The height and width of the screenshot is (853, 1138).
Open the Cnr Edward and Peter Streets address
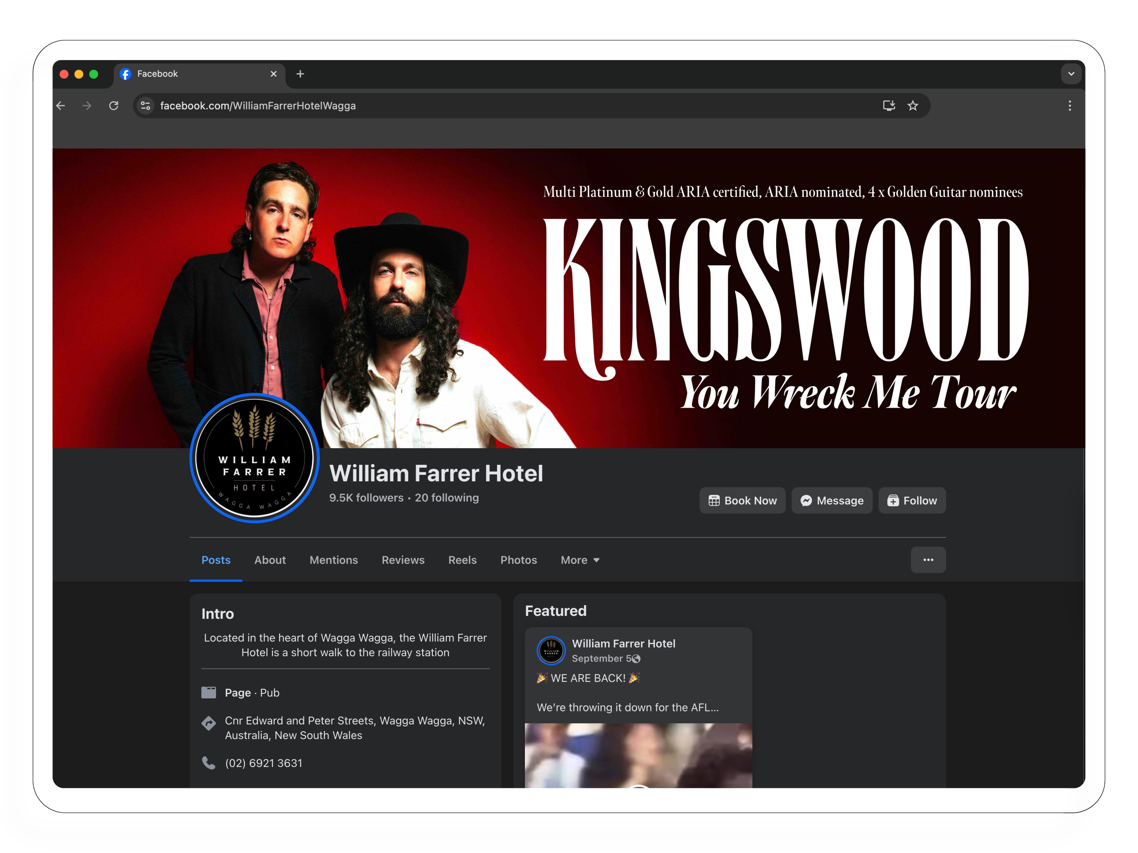pyautogui.click(x=355, y=728)
